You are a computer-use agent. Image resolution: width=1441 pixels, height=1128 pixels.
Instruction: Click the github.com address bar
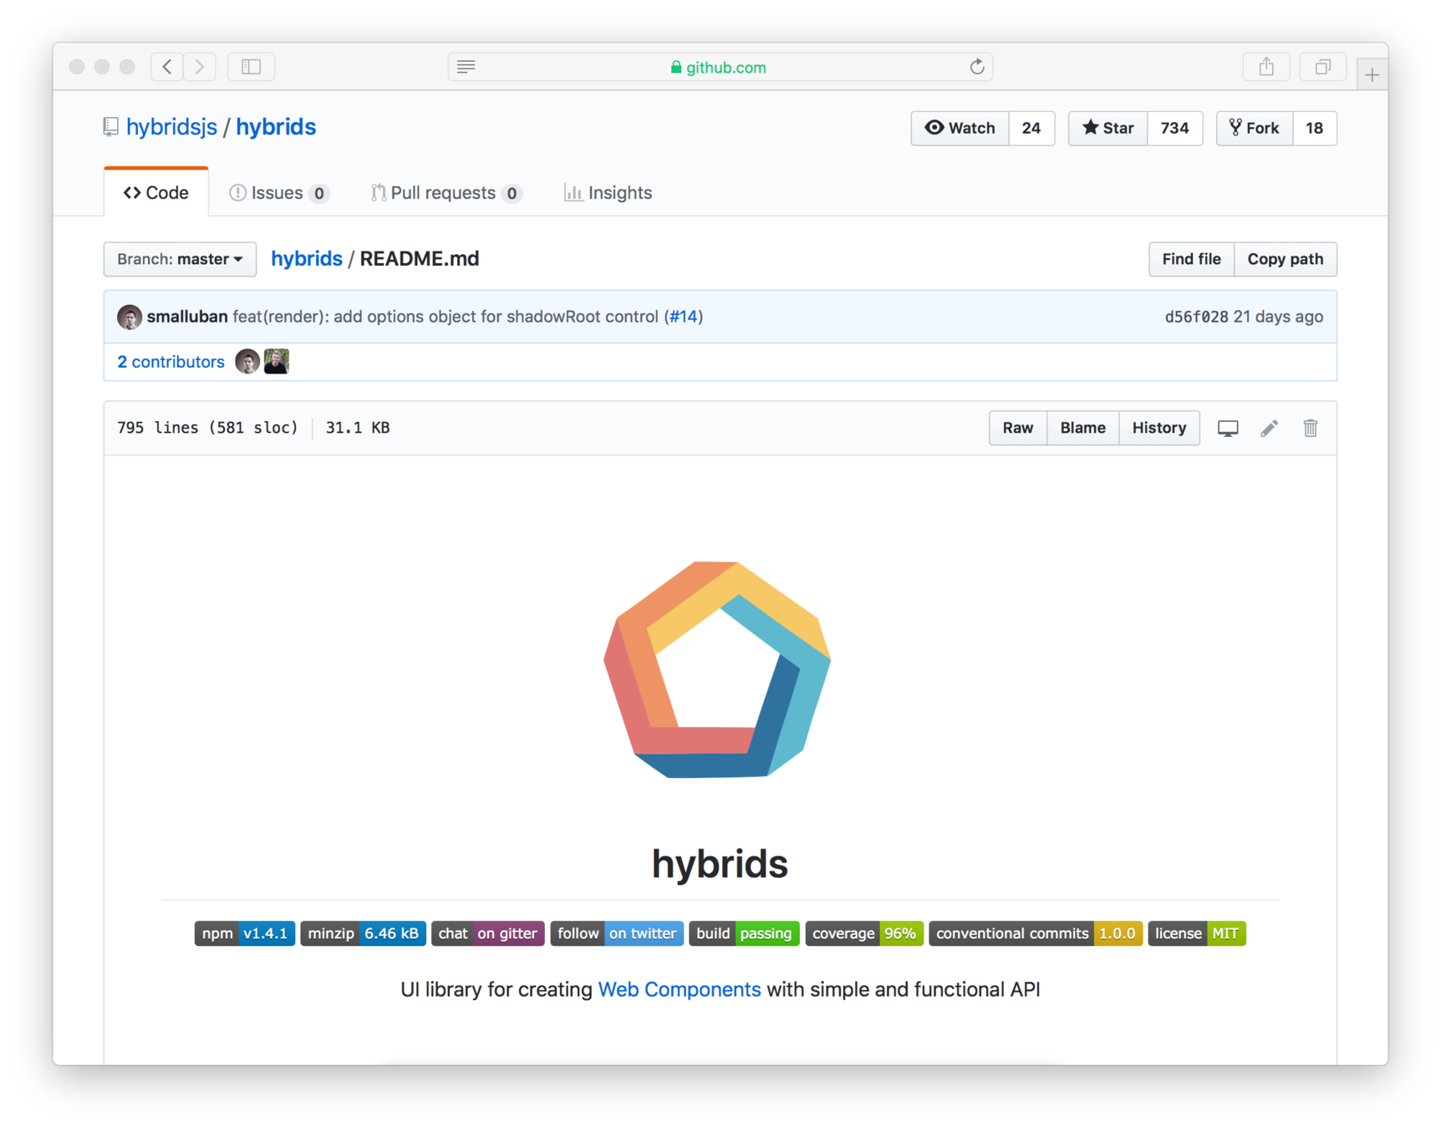click(x=720, y=67)
